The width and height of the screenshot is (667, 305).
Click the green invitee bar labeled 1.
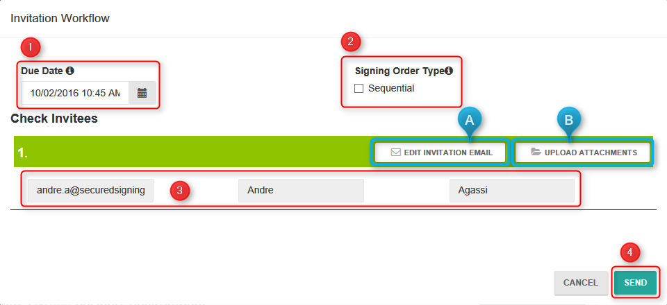point(334,151)
